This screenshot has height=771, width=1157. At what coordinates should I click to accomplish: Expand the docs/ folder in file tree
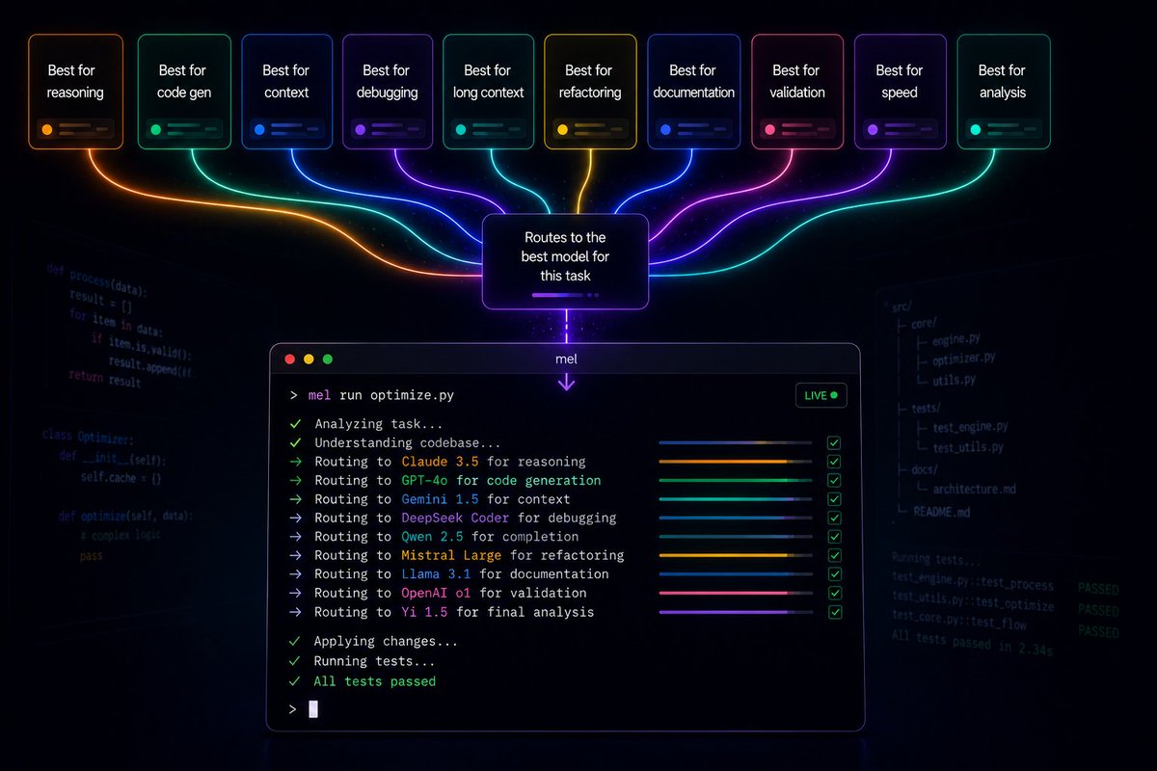(924, 469)
